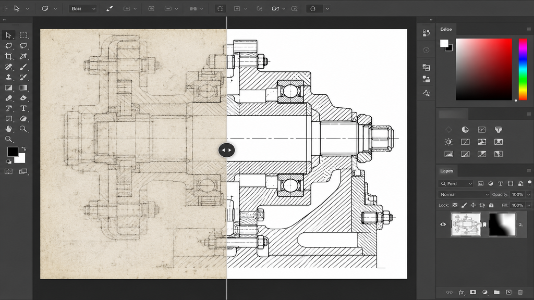This screenshot has height=300, width=534.
Task: Create a new layer from Layers footer
Action: pos(509,292)
